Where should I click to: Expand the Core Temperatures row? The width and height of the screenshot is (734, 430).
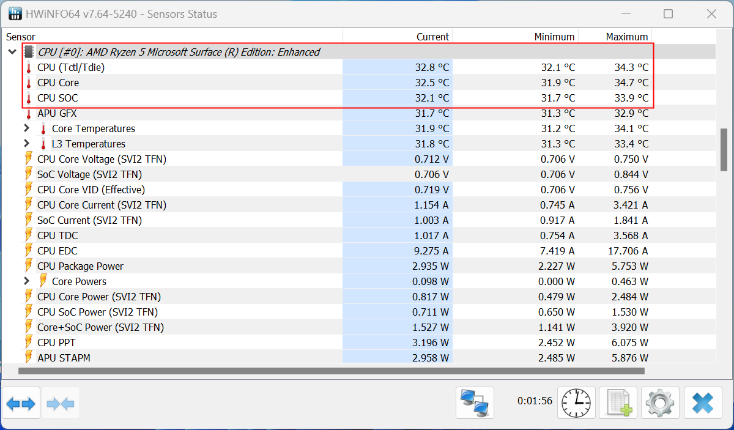[x=26, y=128]
